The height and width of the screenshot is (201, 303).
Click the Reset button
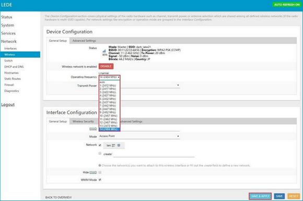point(294,196)
